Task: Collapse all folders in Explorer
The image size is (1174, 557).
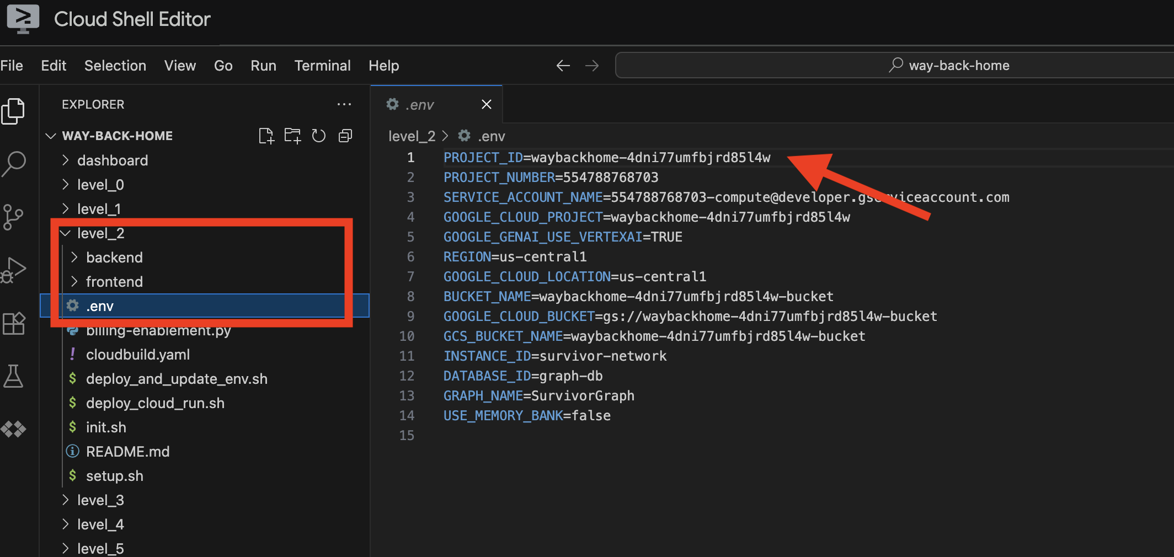Action: click(x=345, y=136)
